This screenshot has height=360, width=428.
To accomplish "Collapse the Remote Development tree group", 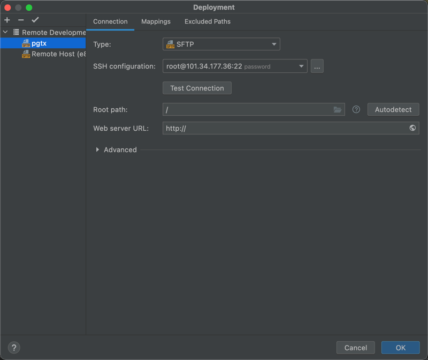I will pyautogui.click(x=5, y=33).
